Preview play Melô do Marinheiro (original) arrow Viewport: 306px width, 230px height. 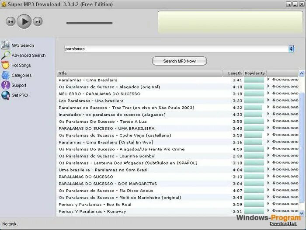coord(268,197)
